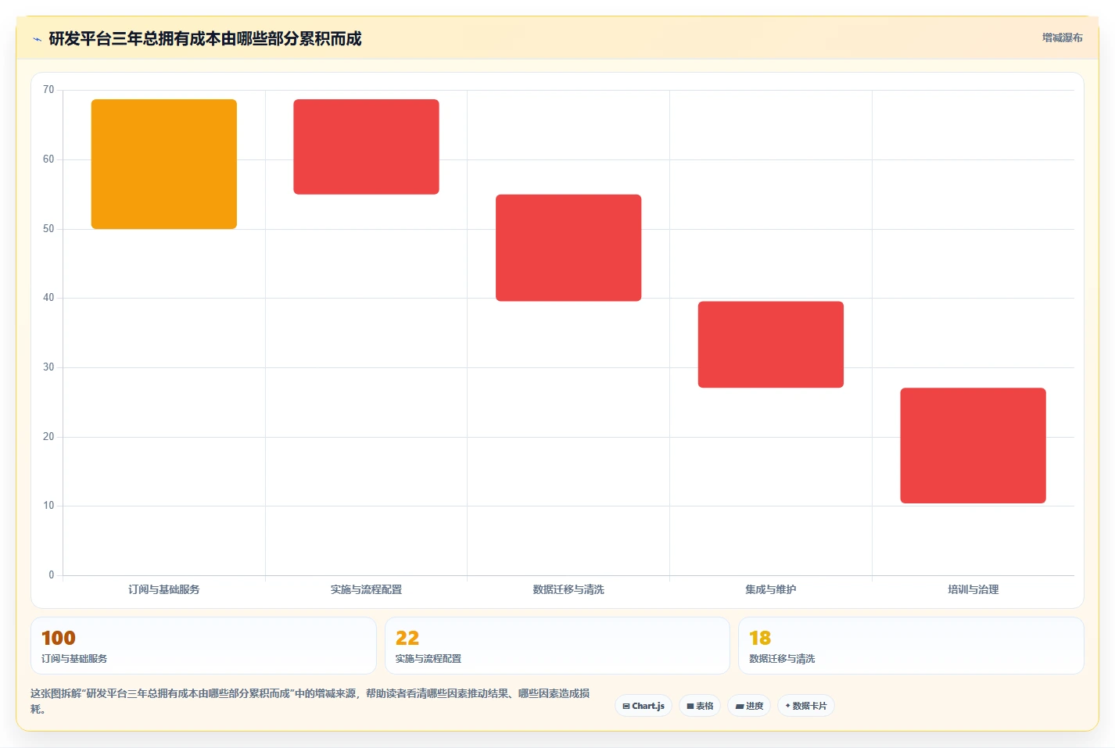Screen dimensions: 1115x748
Task: Select the red 数据迁移与清洗 bar
Action: coord(568,248)
